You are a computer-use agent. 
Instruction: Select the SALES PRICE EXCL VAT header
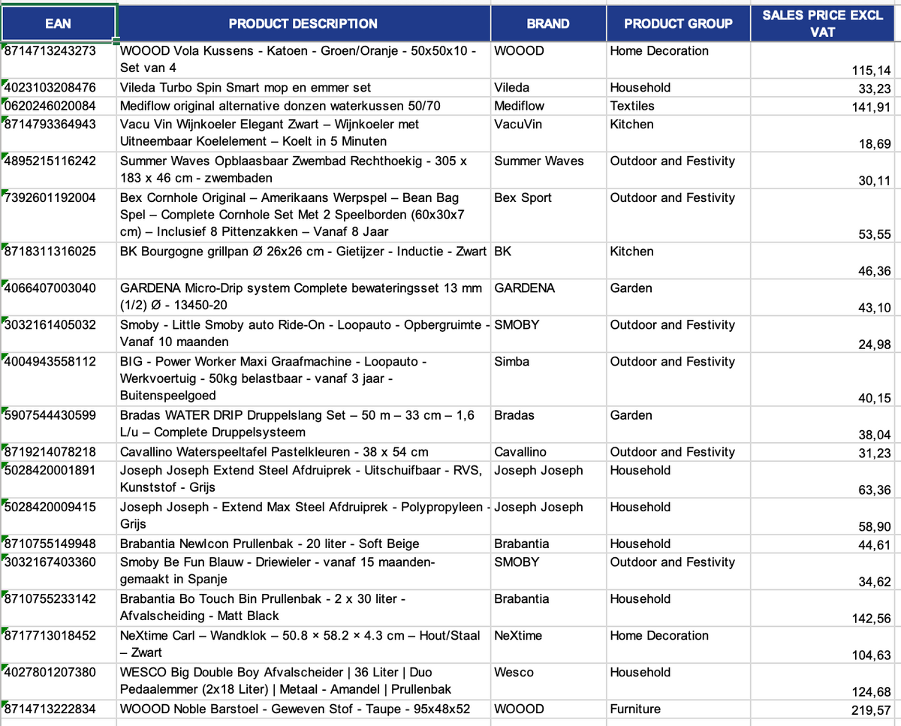823,23
